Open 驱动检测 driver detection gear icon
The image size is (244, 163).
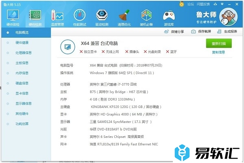(x=102, y=15)
